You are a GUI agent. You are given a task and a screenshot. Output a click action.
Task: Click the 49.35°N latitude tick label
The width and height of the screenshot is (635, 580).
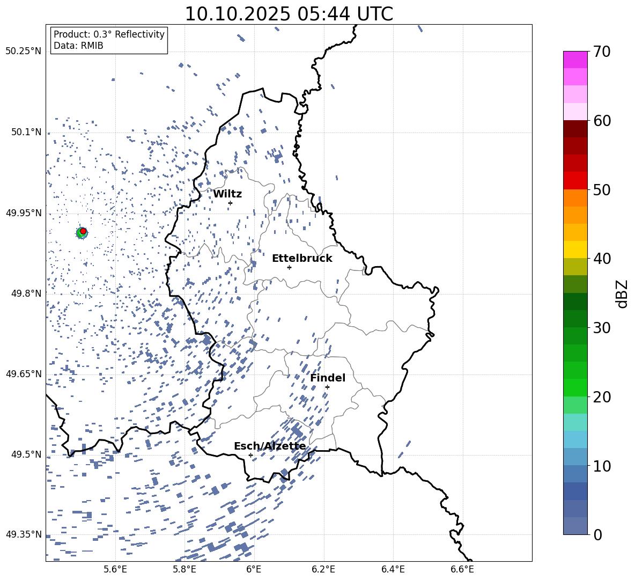[x=24, y=534]
